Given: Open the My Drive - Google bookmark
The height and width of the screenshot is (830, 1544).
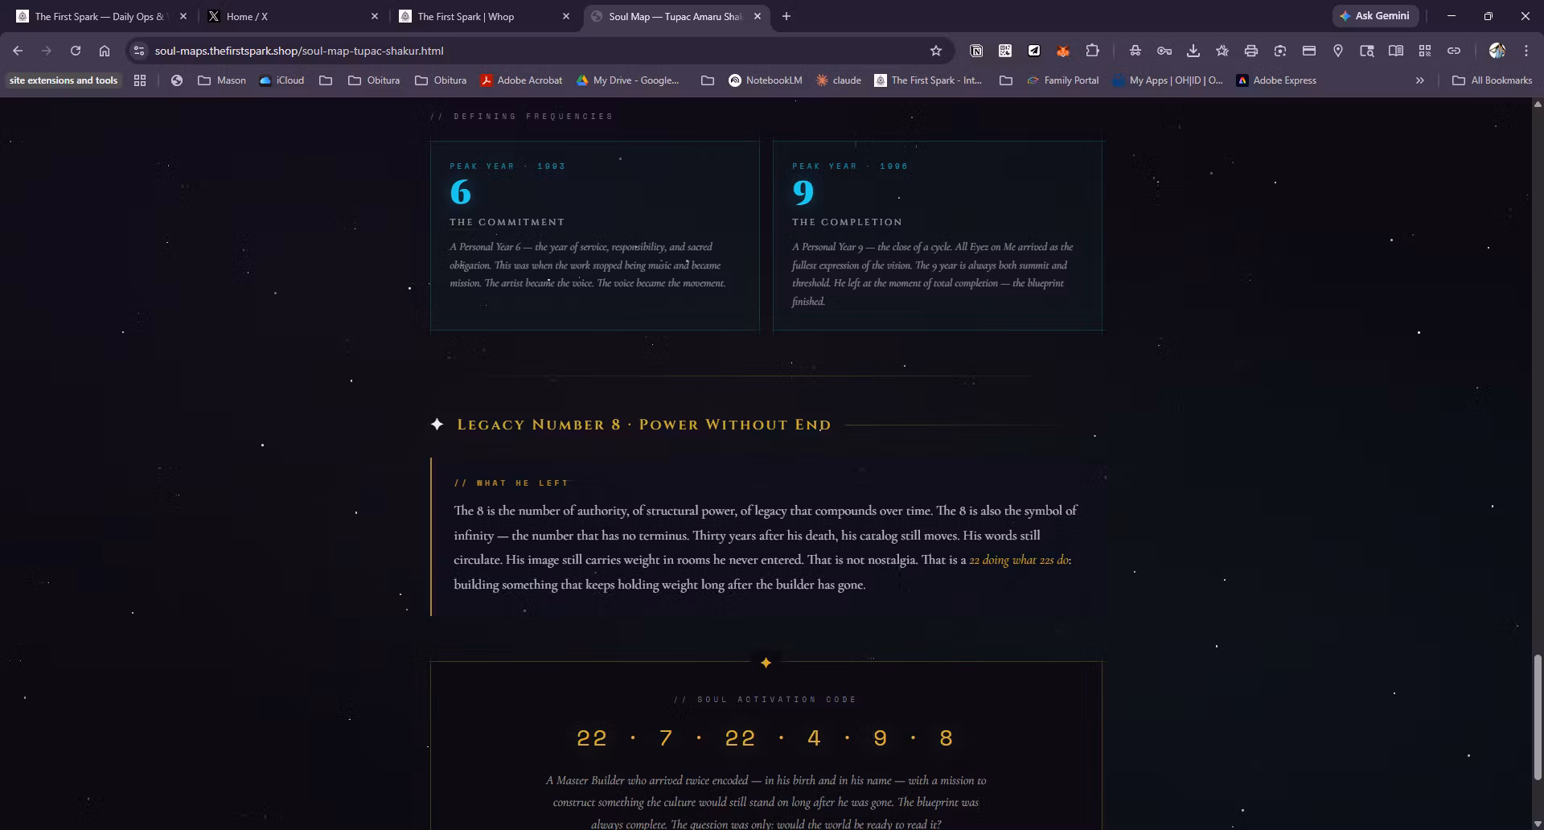Looking at the screenshot, I should tap(628, 80).
